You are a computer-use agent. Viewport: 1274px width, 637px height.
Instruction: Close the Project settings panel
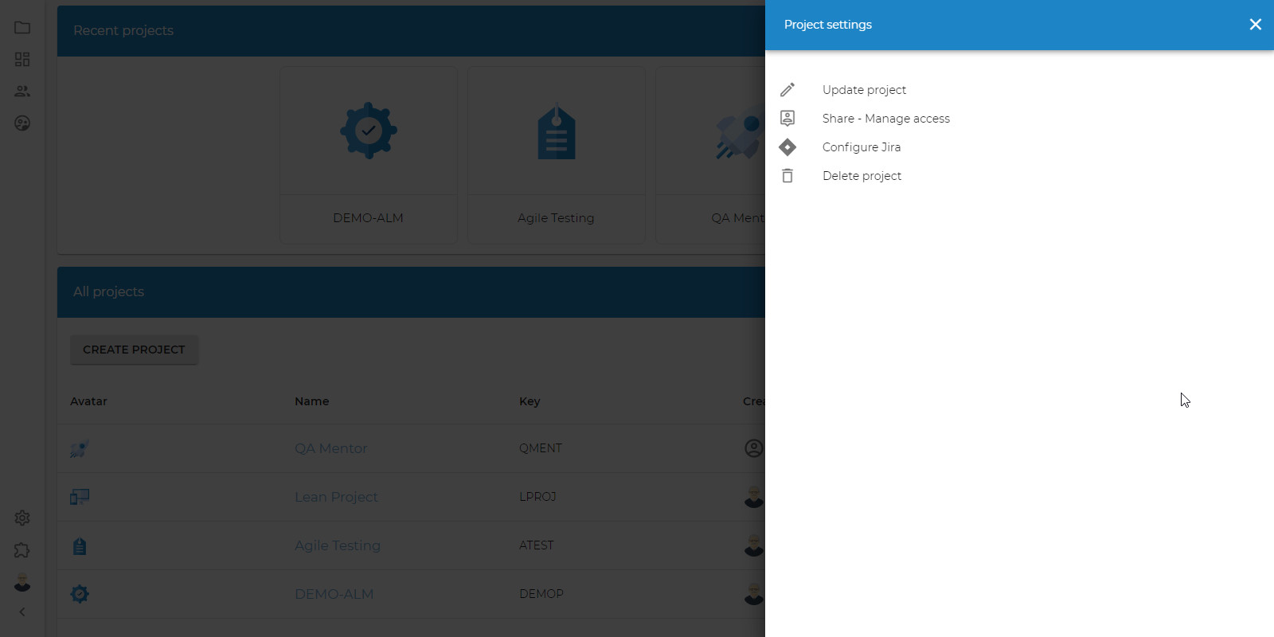pyautogui.click(x=1256, y=25)
